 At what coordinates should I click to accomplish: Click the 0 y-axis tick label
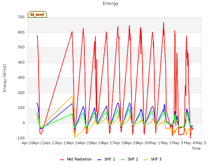24,123
